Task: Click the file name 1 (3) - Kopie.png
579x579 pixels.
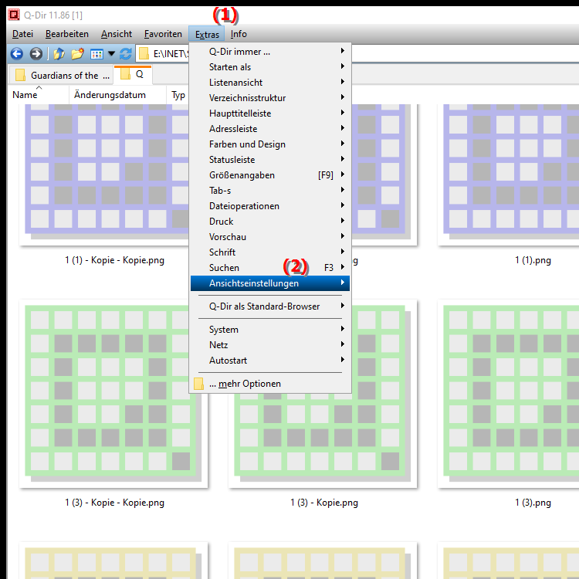Action: (323, 503)
